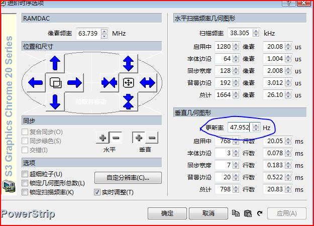Copy timings to clipboard icon

(236, 213)
